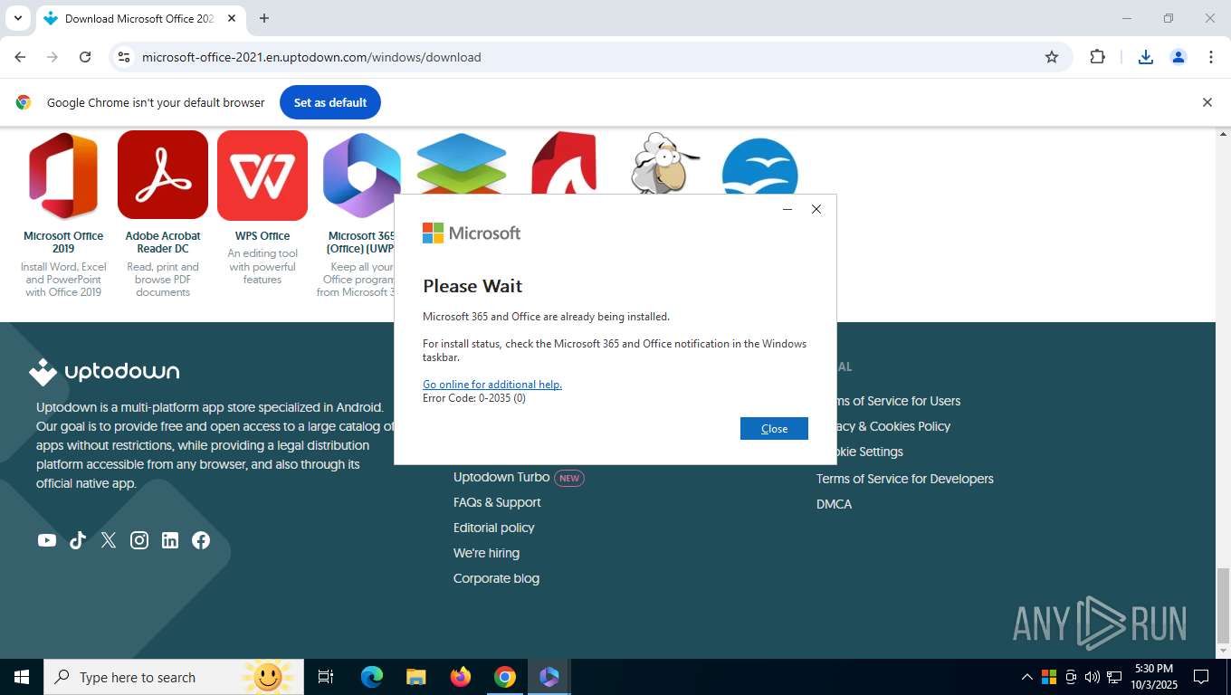View site information icon in address bar

point(124,57)
